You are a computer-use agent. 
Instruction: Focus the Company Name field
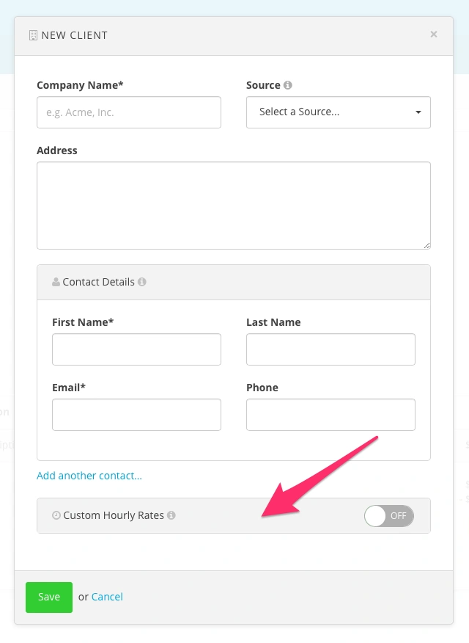click(129, 112)
